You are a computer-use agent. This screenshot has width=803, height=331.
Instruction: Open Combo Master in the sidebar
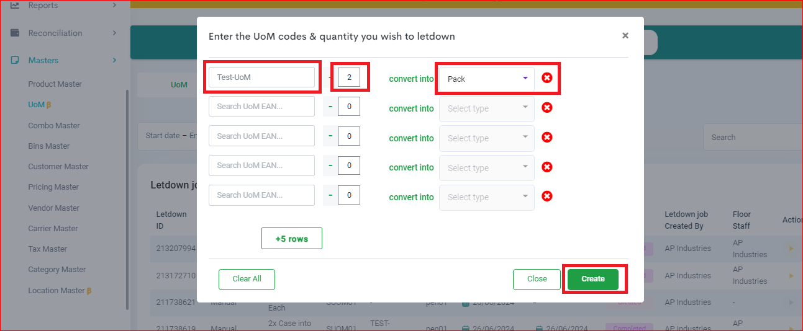(x=54, y=125)
